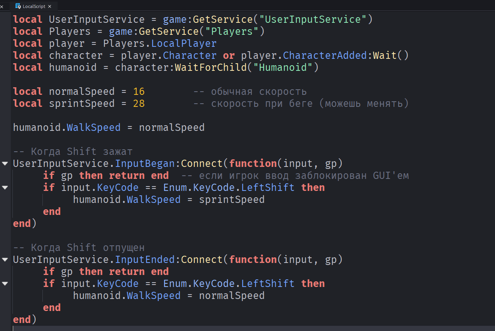The height and width of the screenshot is (331, 495).
Task: Close the previous tab at far left
Action: tap(2, 6)
